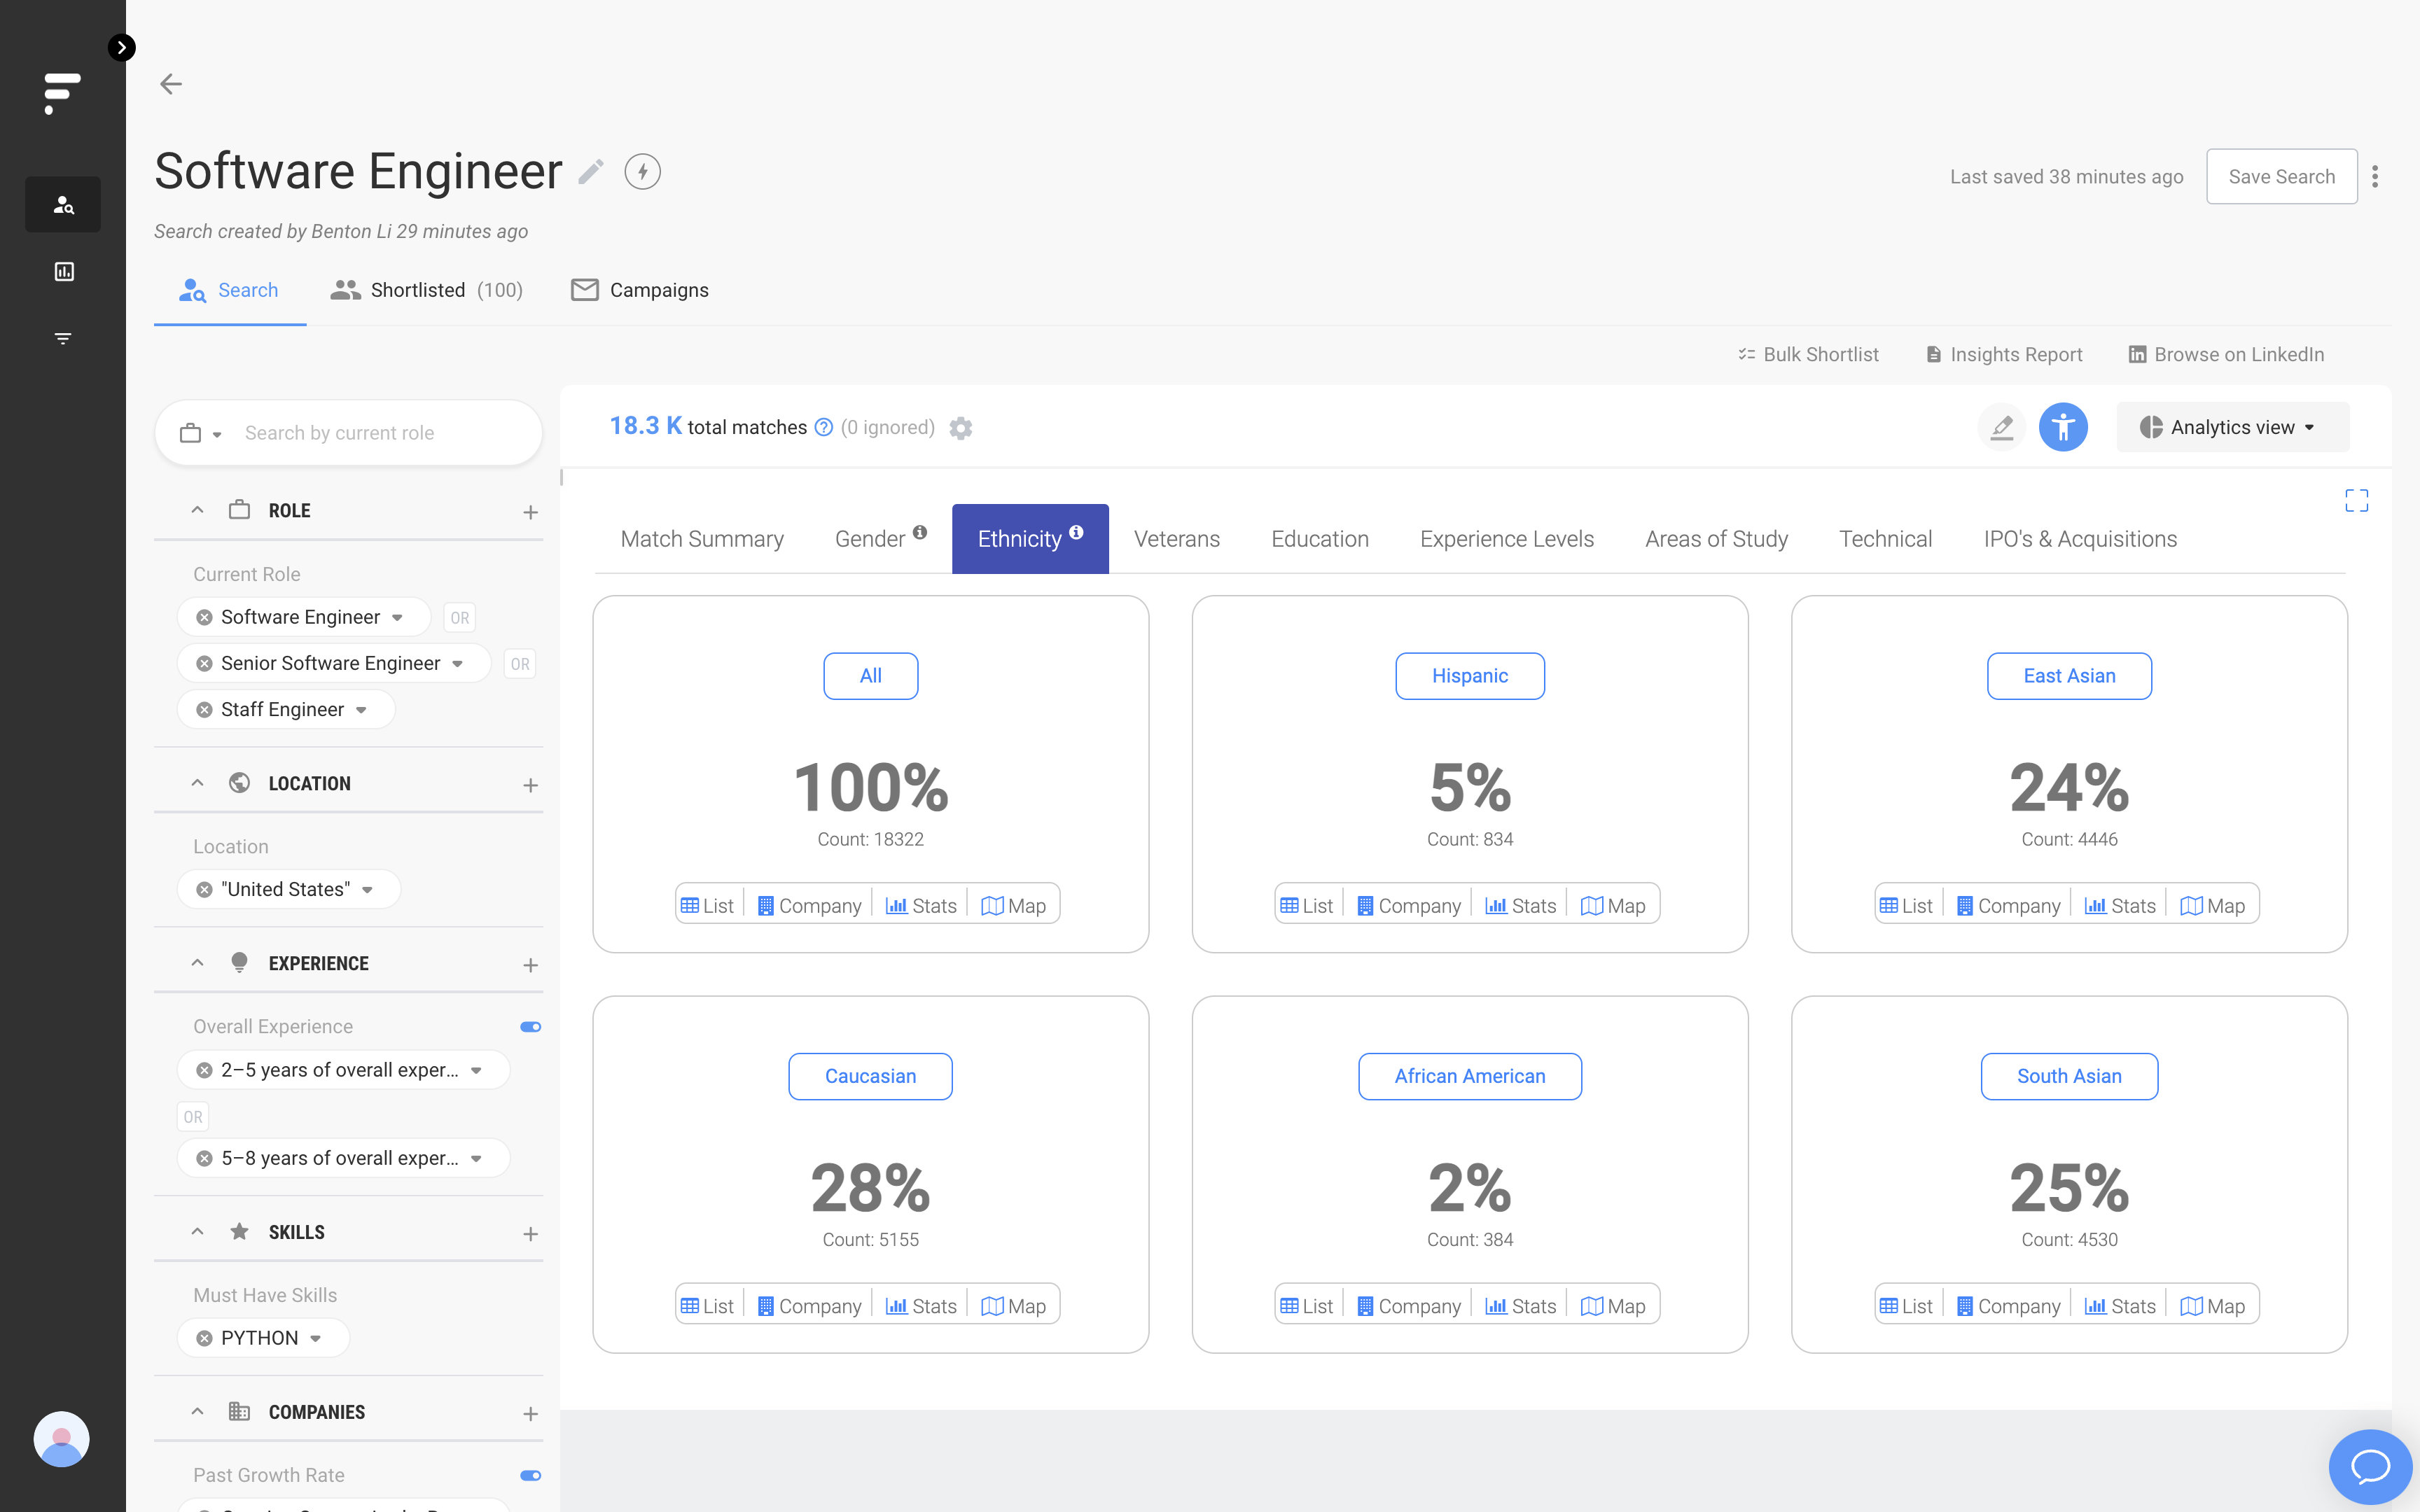Toggle the Past Growth Rate switch
Viewport: 2420px width, 1512px height.
(530, 1475)
